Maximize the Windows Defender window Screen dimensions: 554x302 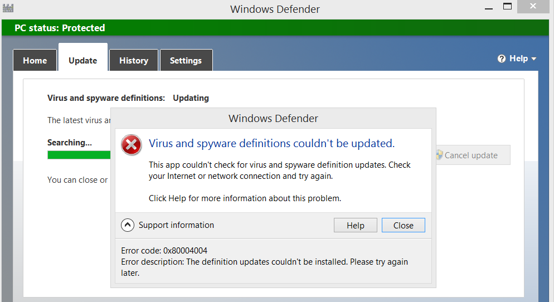tap(507, 6)
